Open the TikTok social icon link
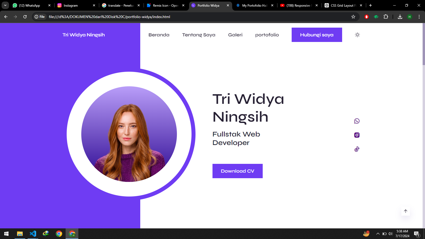 pos(357,149)
